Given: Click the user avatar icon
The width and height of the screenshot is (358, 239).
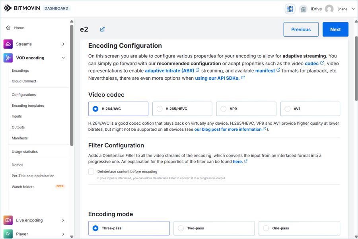Looking at the screenshot, I should 329,9.
